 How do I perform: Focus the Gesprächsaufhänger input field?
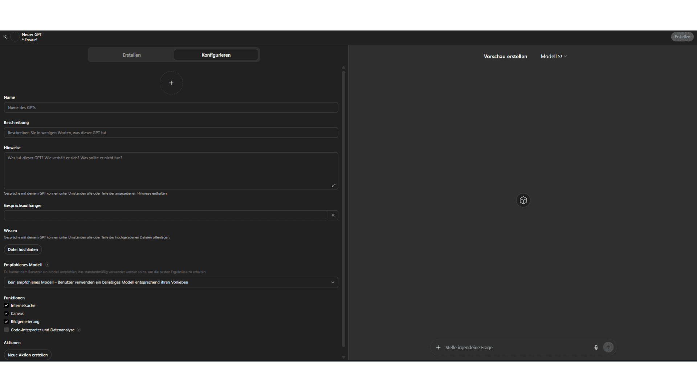pos(166,215)
